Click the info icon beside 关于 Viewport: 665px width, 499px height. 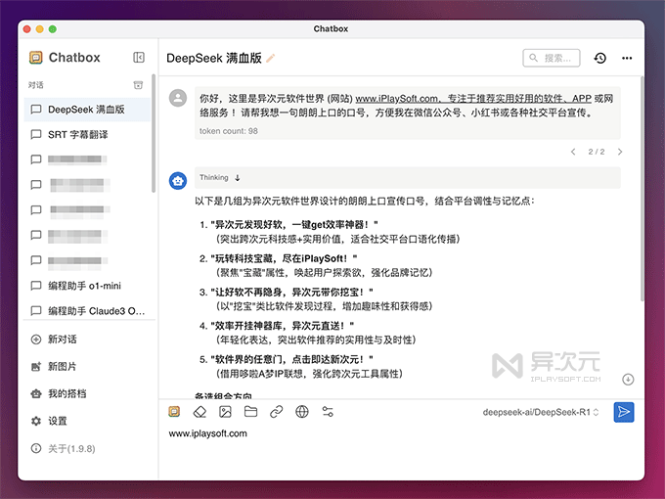click(x=36, y=448)
